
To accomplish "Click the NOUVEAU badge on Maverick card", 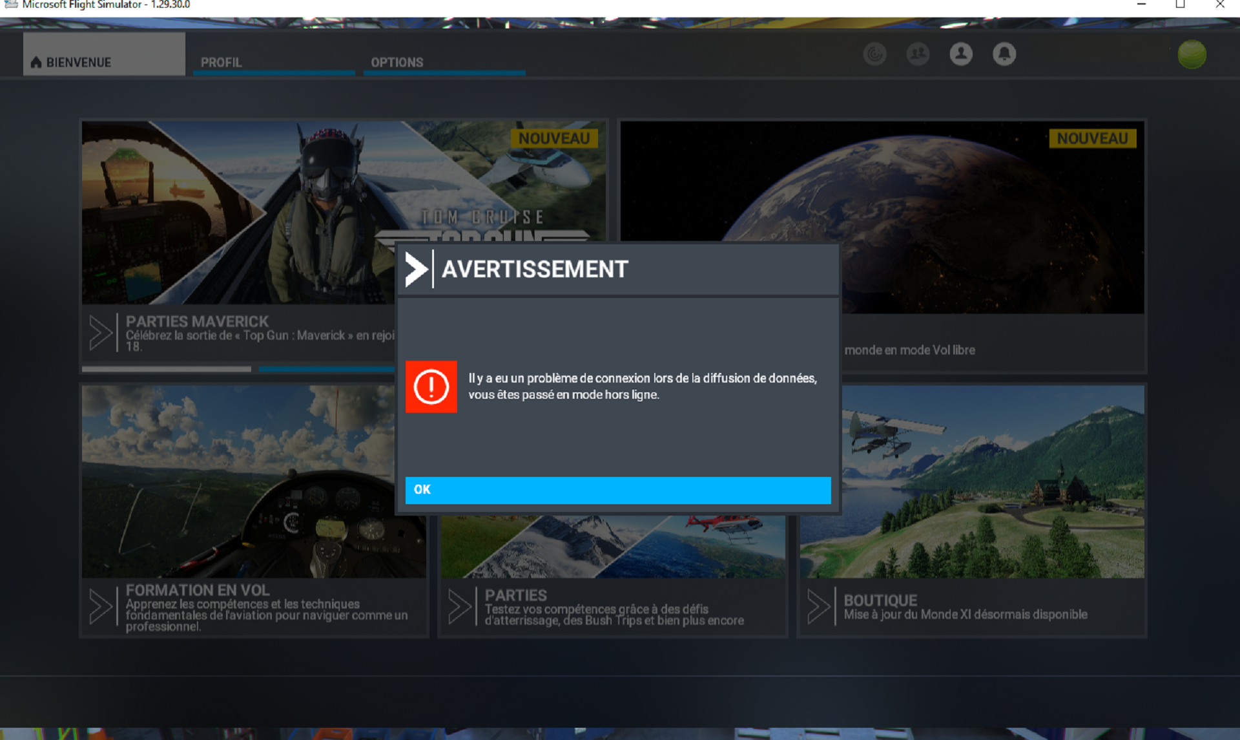I will (x=553, y=138).
